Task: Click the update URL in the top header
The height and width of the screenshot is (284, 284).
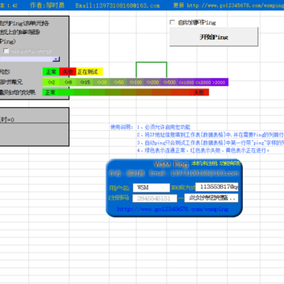Action: [x=235, y=6]
